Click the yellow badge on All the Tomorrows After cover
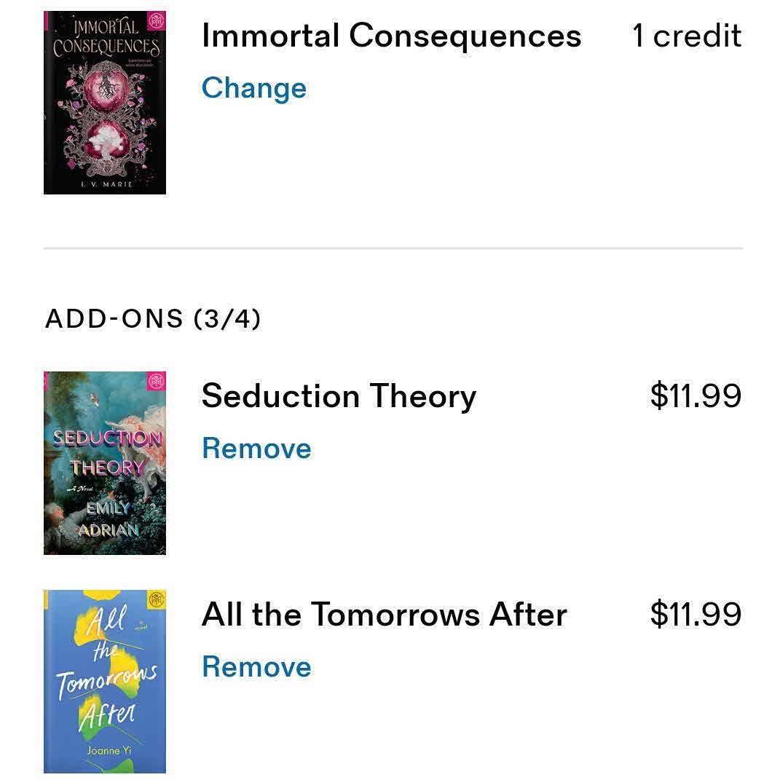Screen dimensions: 780x780 (157, 599)
